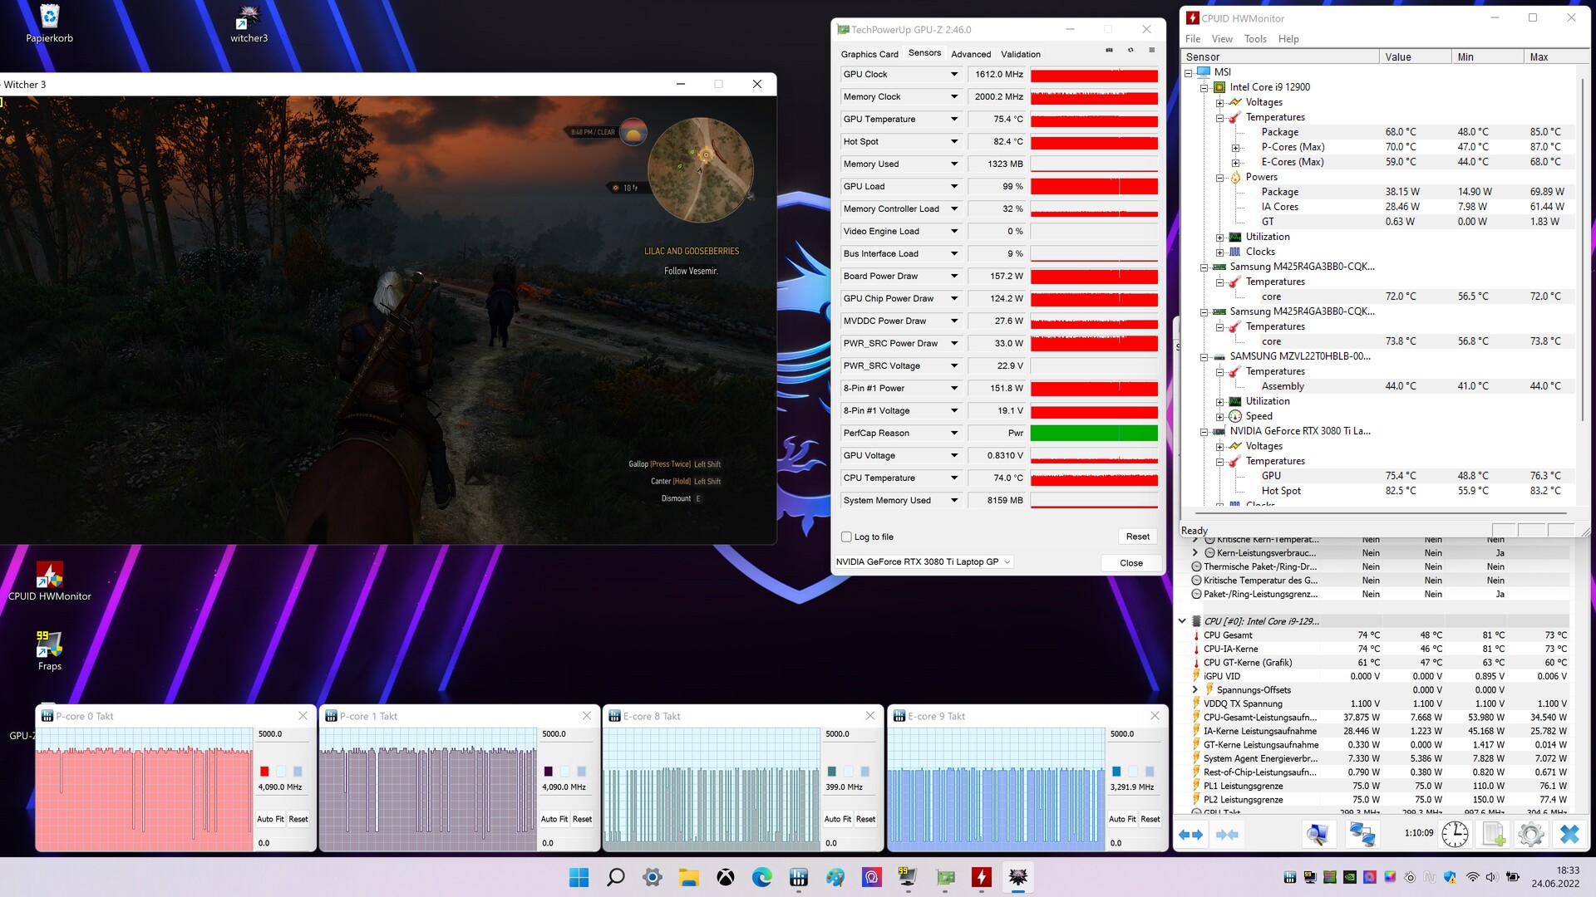Click max value field 5000.0 in P-core 0 Takt
The width and height of the screenshot is (1596, 897).
[x=283, y=734]
